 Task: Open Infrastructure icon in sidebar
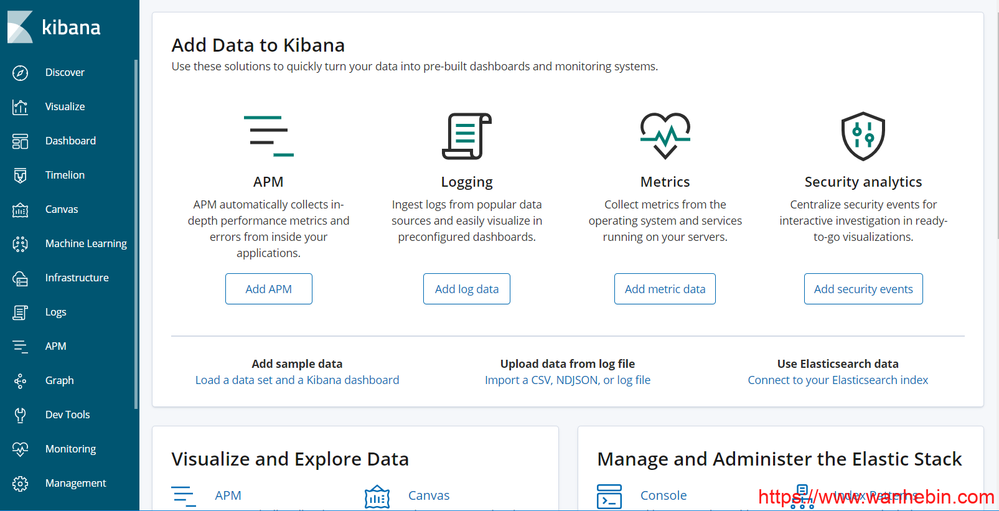click(20, 278)
